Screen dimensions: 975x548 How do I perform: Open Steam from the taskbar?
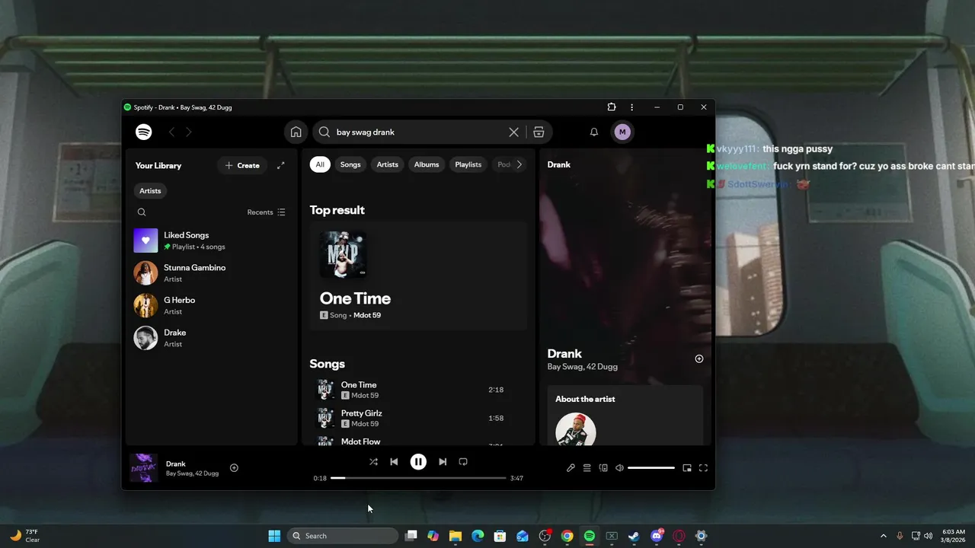click(x=634, y=536)
